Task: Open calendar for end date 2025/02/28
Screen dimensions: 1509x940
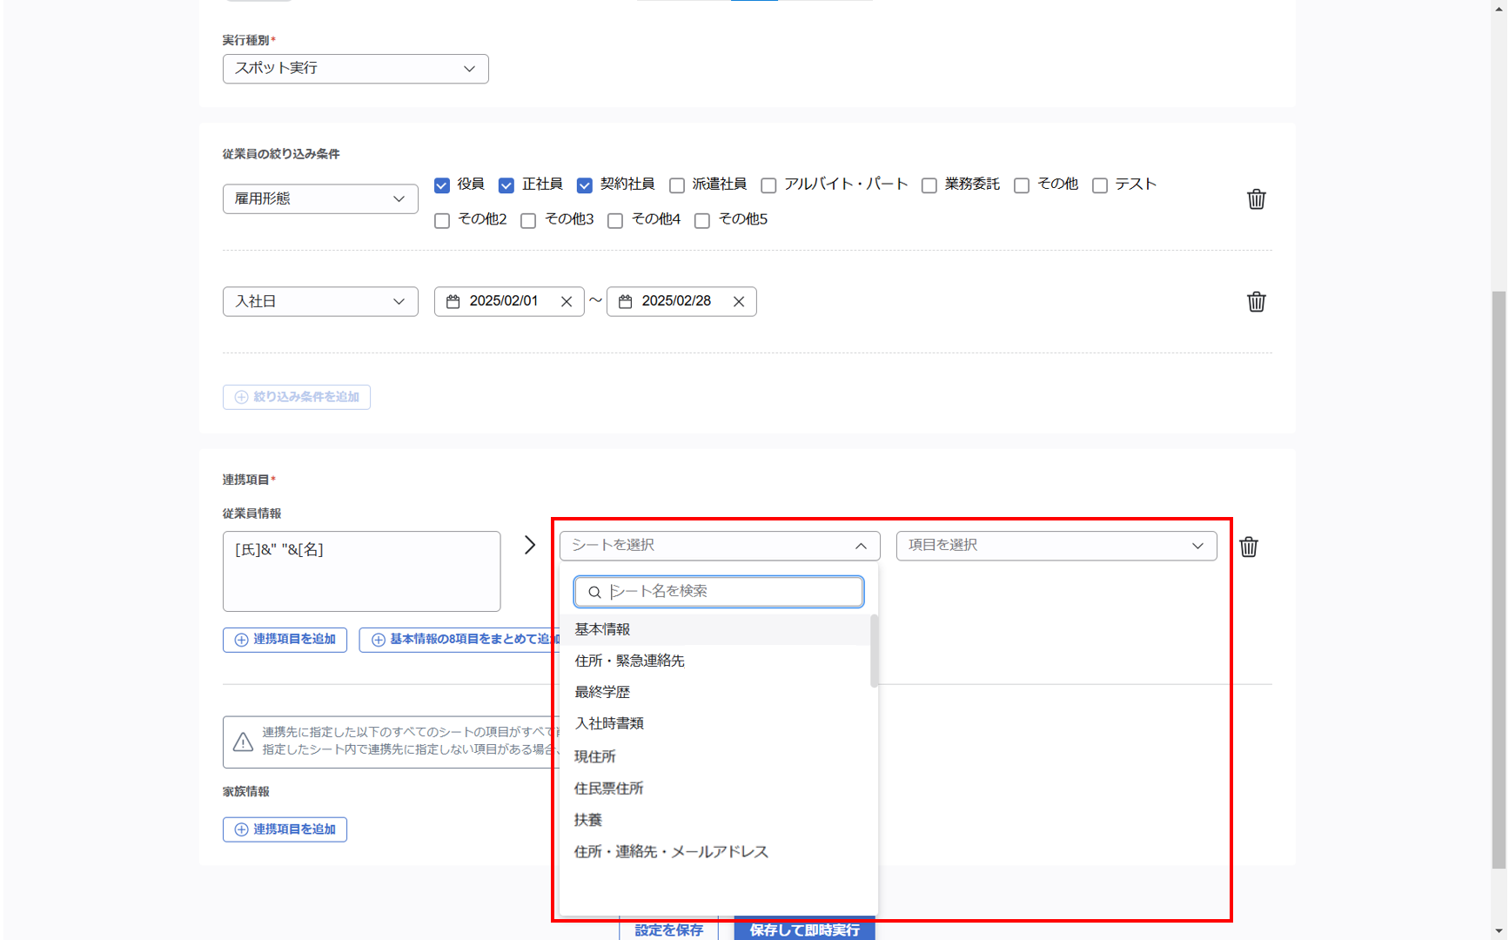Action: tap(625, 301)
